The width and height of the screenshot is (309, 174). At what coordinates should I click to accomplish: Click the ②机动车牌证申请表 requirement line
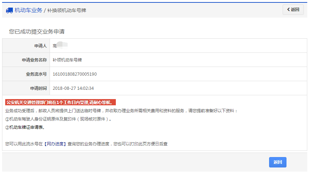tap(25, 127)
